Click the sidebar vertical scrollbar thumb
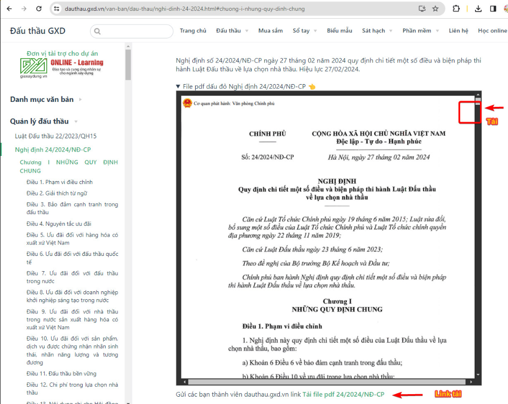The height and width of the screenshot is (404, 508). 128,64
